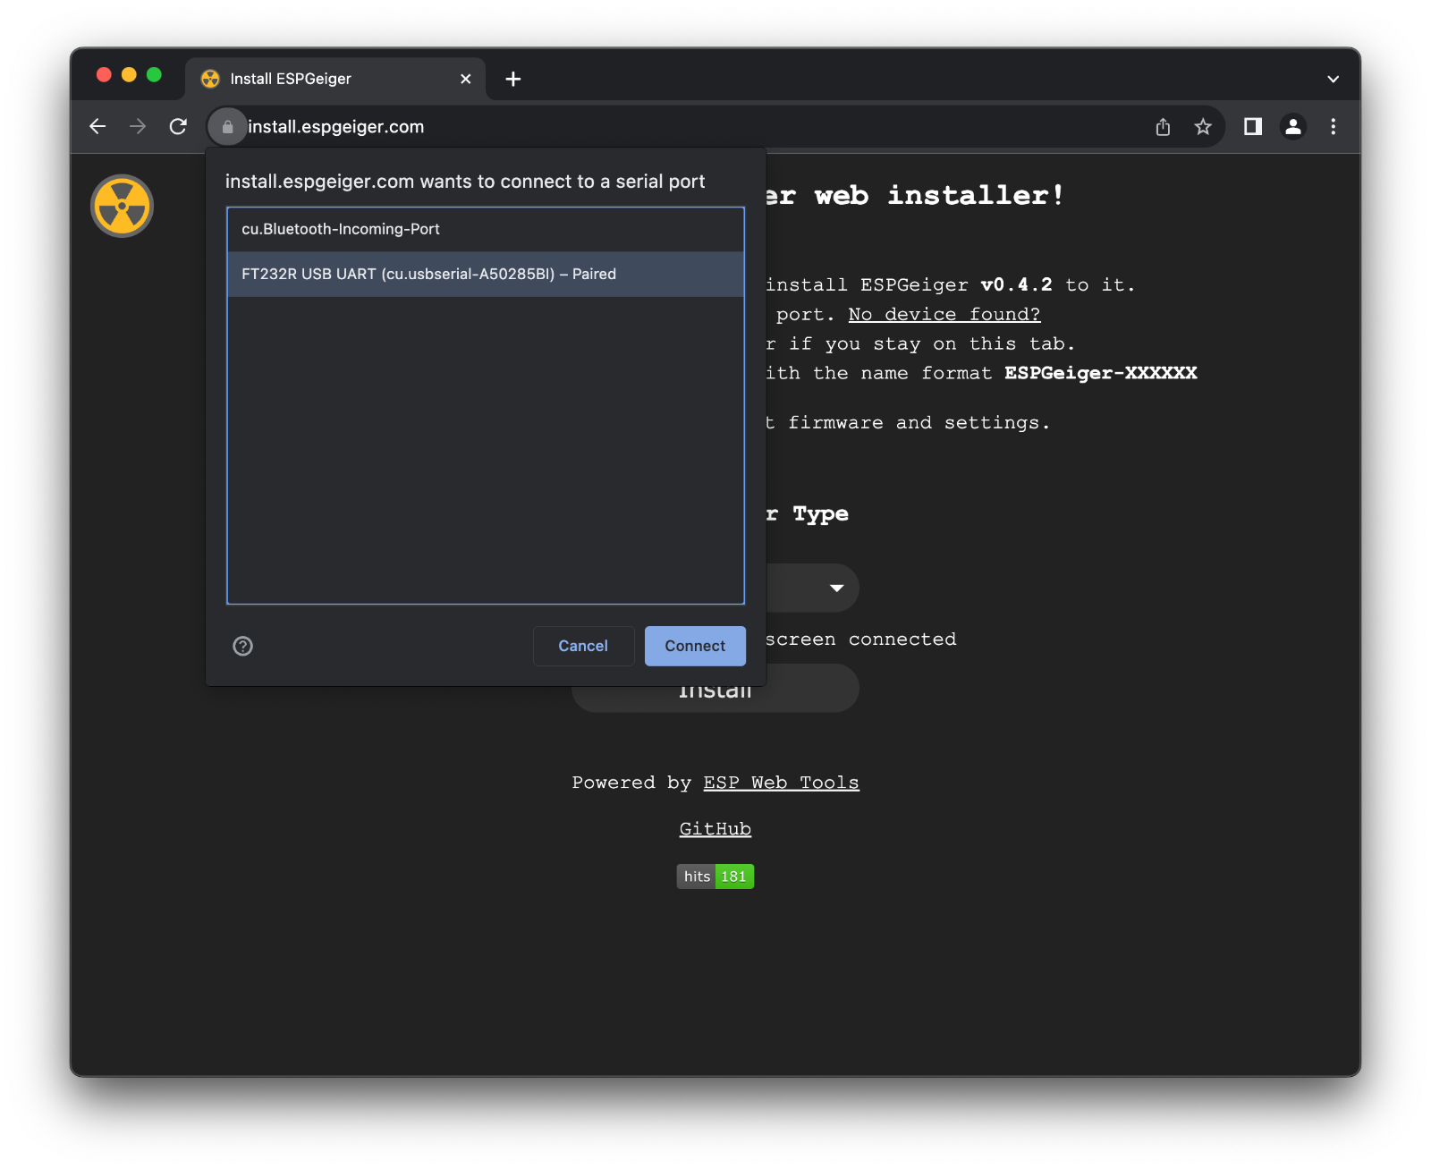Click the share page icon
The image size is (1431, 1169).
coord(1163,127)
